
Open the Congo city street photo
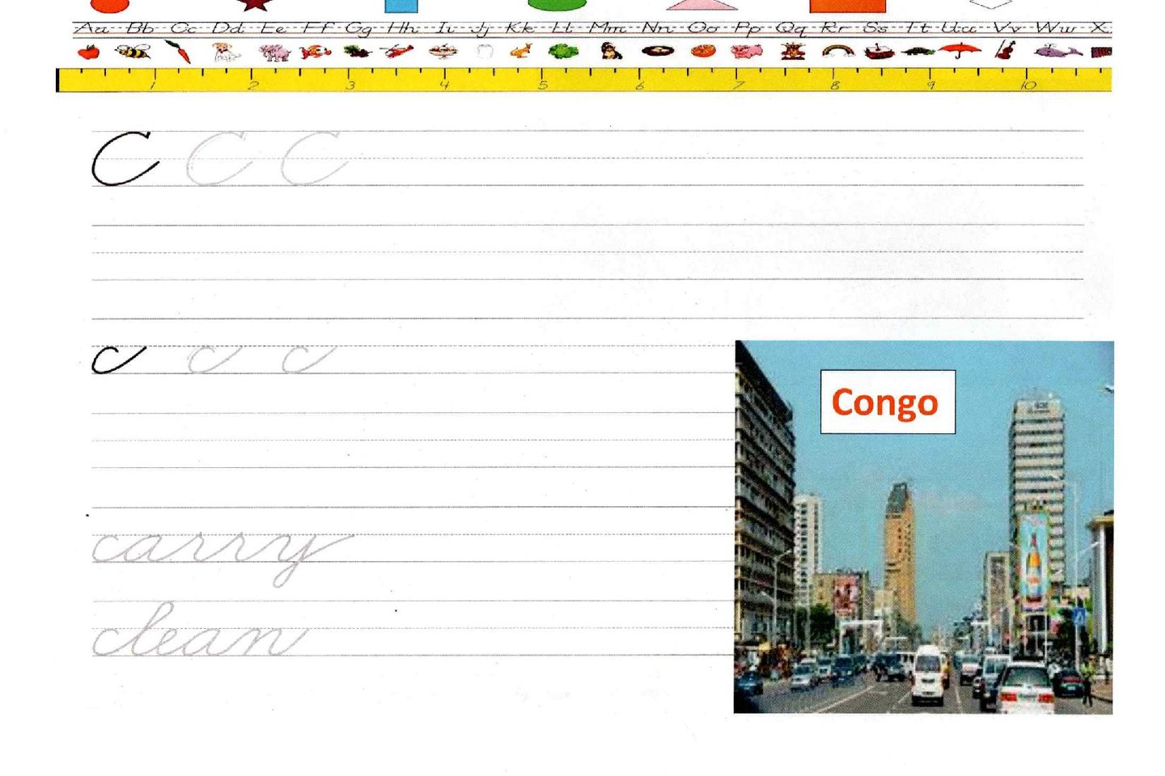click(x=923, y=527)
